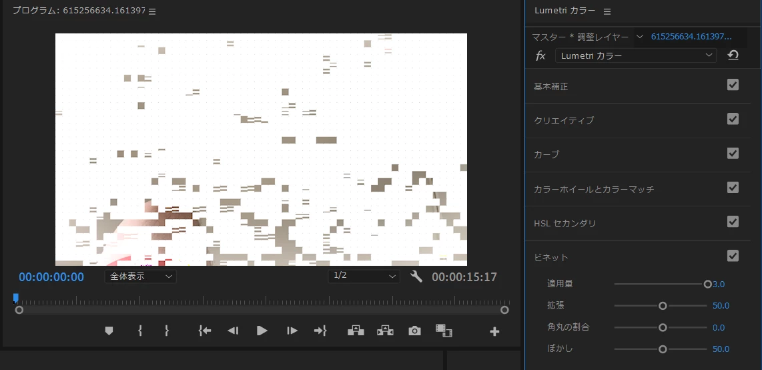
Task: Mark the Out point
Action: [x=167, y=331]
